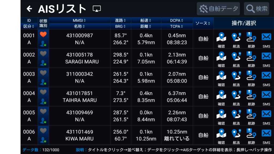Tap the 検索 search button
274x154 pixels.
coord(257,9)
